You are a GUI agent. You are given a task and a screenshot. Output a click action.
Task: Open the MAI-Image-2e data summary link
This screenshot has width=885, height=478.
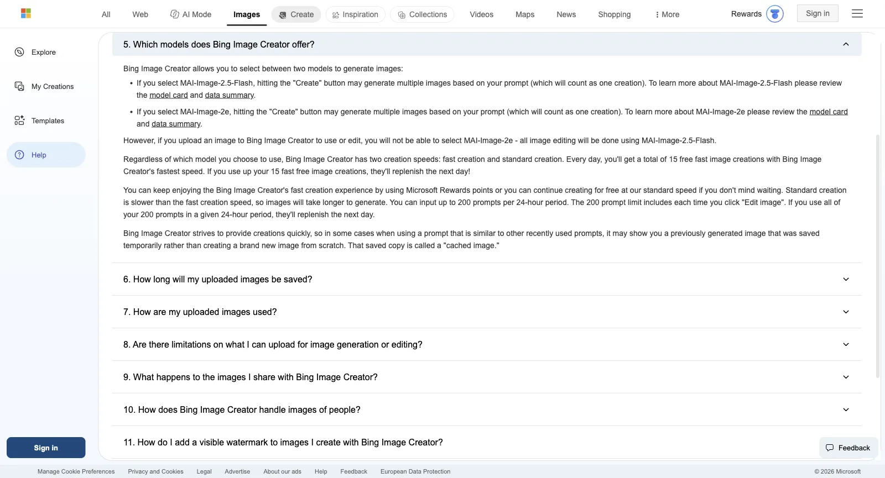point(176,124)
